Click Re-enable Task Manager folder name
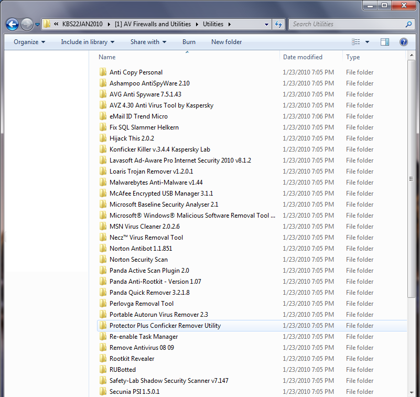The height and width of the screenshot is (397, 420). tap(144, 337)
